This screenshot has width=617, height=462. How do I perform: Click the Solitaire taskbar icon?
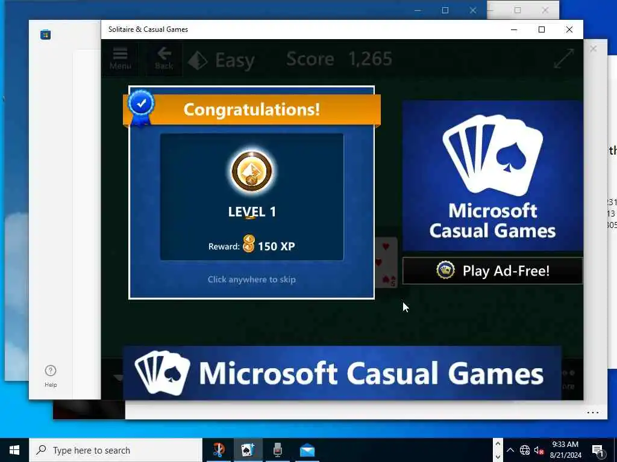(248, 450)
